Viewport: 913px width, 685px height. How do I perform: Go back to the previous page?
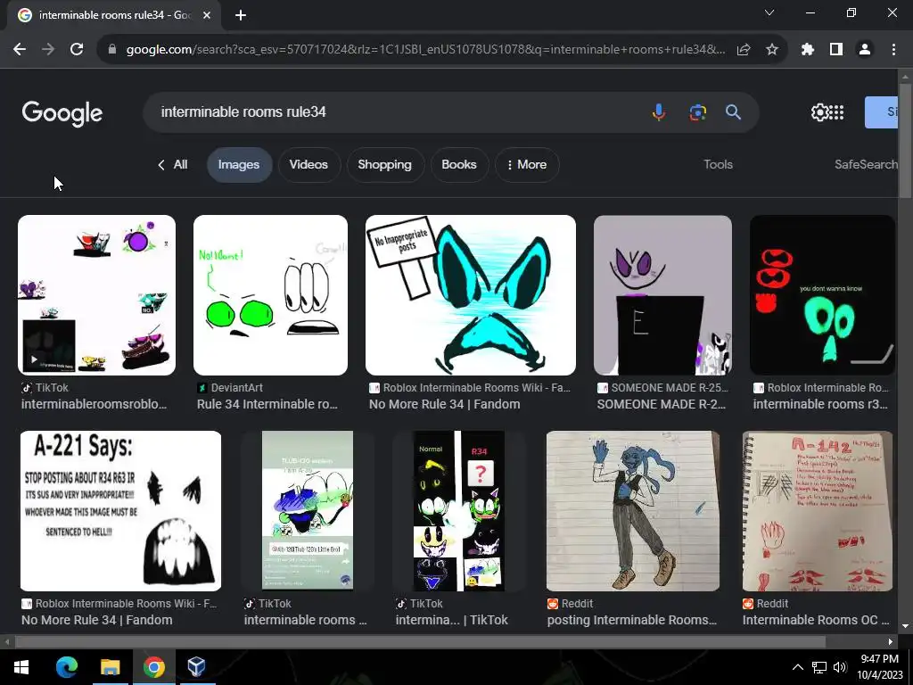click(x=20, y=50)
